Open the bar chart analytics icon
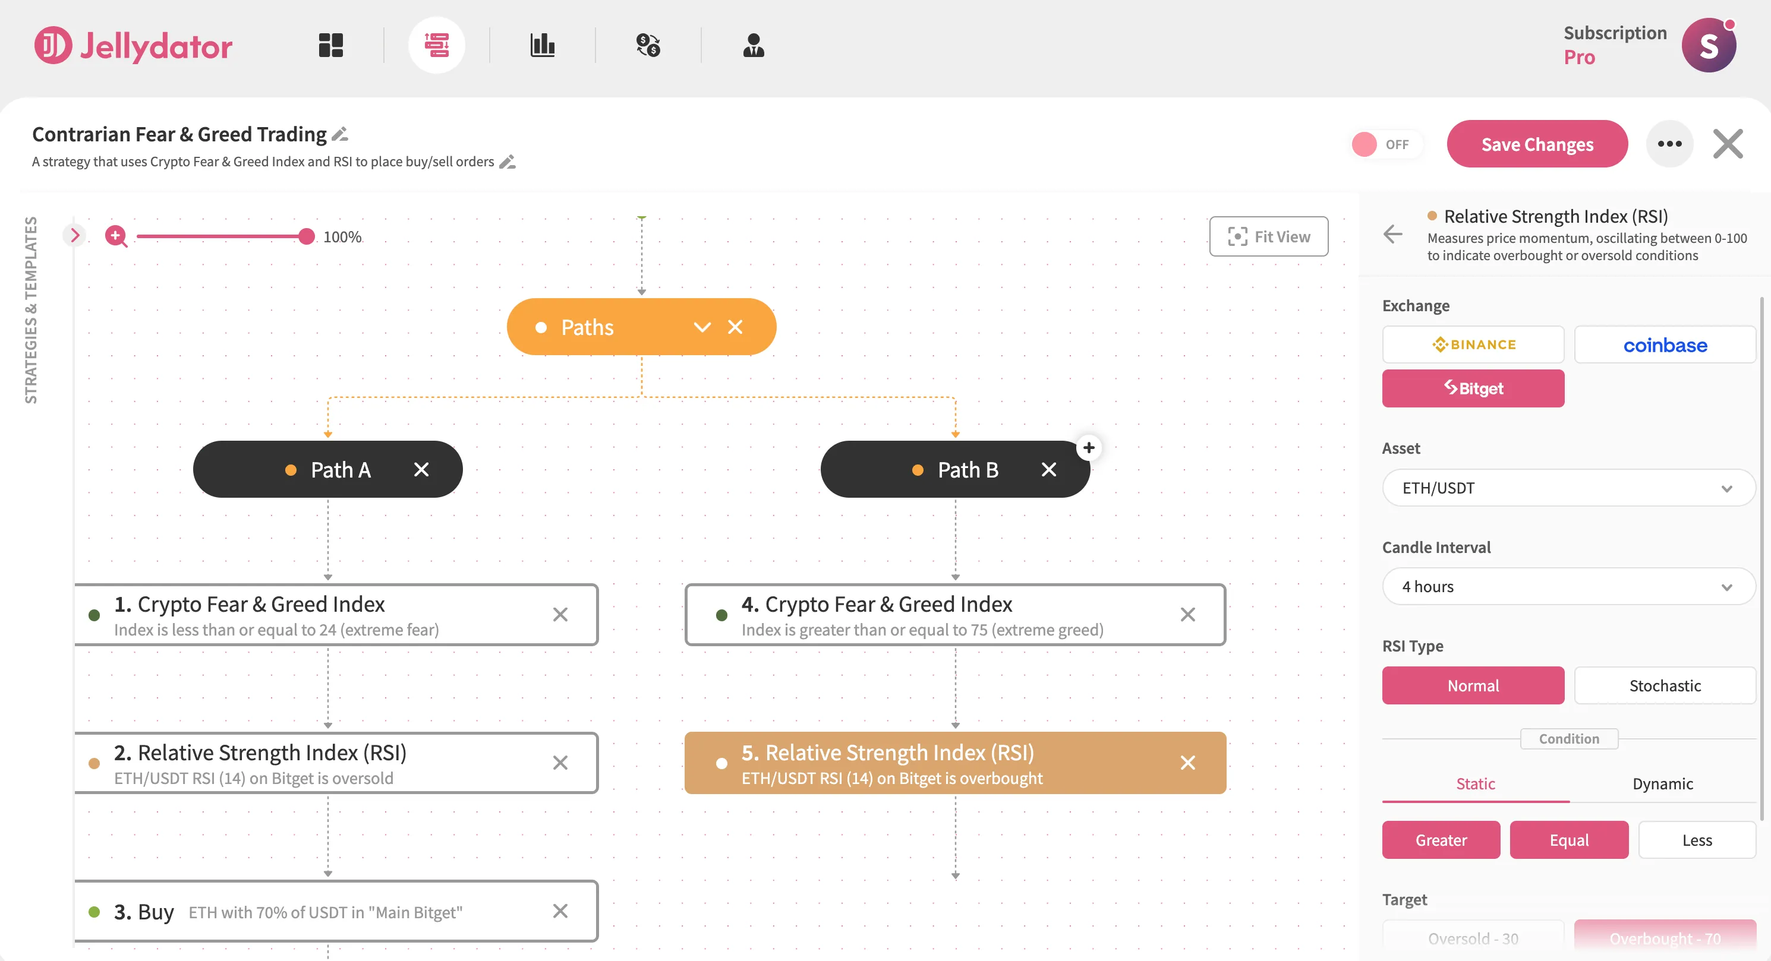1771x961 pixels. pyautogui.click(x=543, y=45)
